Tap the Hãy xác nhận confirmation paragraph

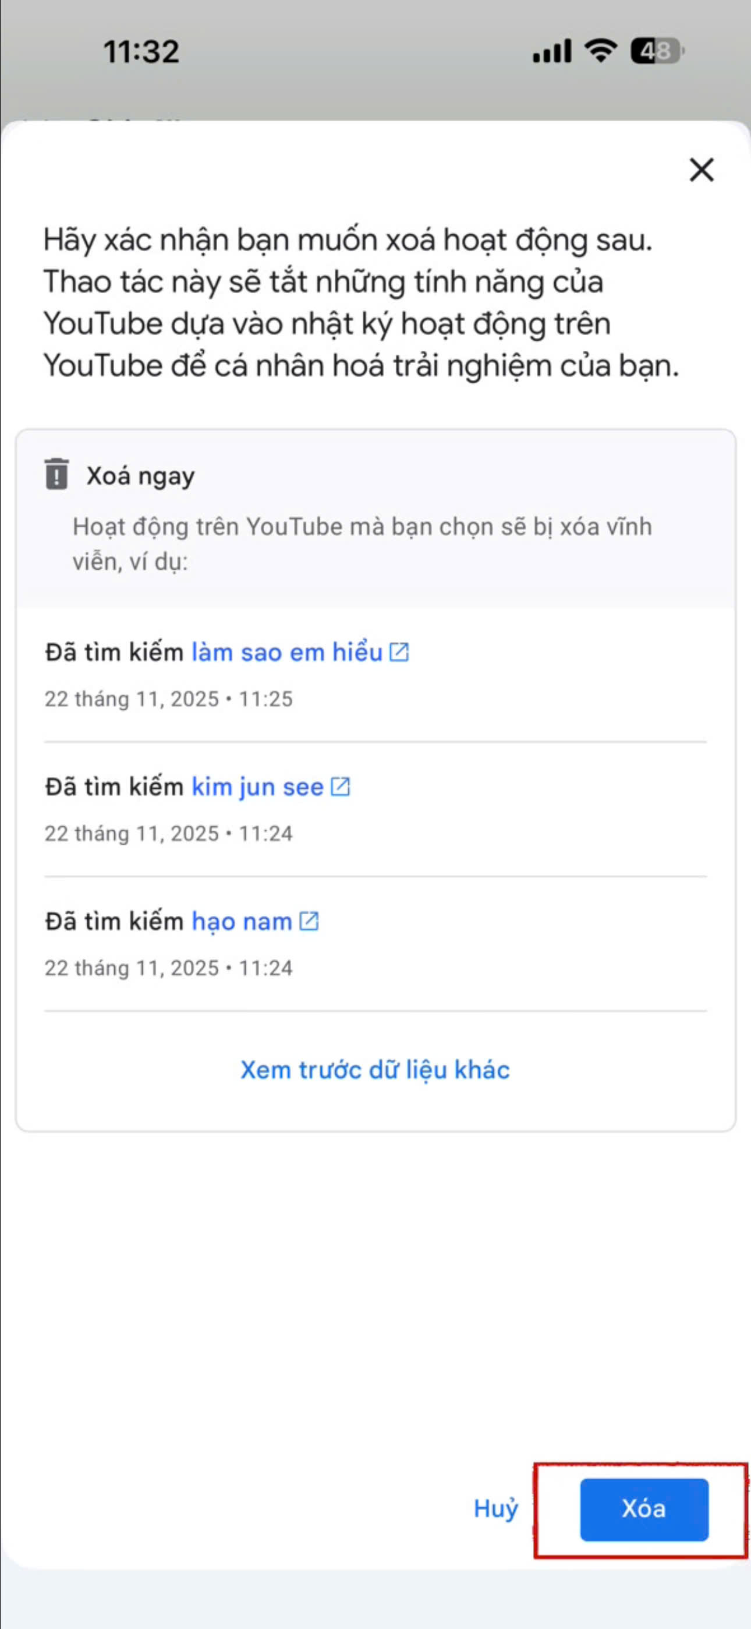(360, 302)
